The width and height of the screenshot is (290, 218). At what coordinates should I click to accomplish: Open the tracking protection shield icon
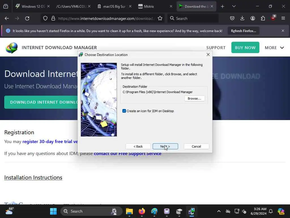pos(45,18)
